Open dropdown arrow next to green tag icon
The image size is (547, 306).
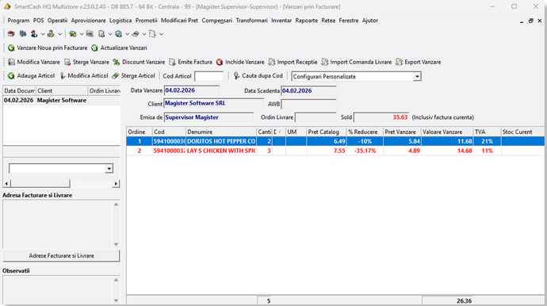pos(82,34)
